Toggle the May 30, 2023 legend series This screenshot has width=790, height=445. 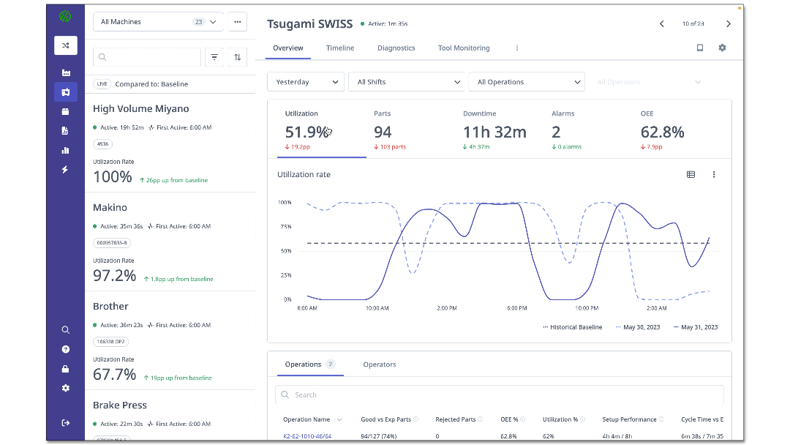tap(638, 327)
